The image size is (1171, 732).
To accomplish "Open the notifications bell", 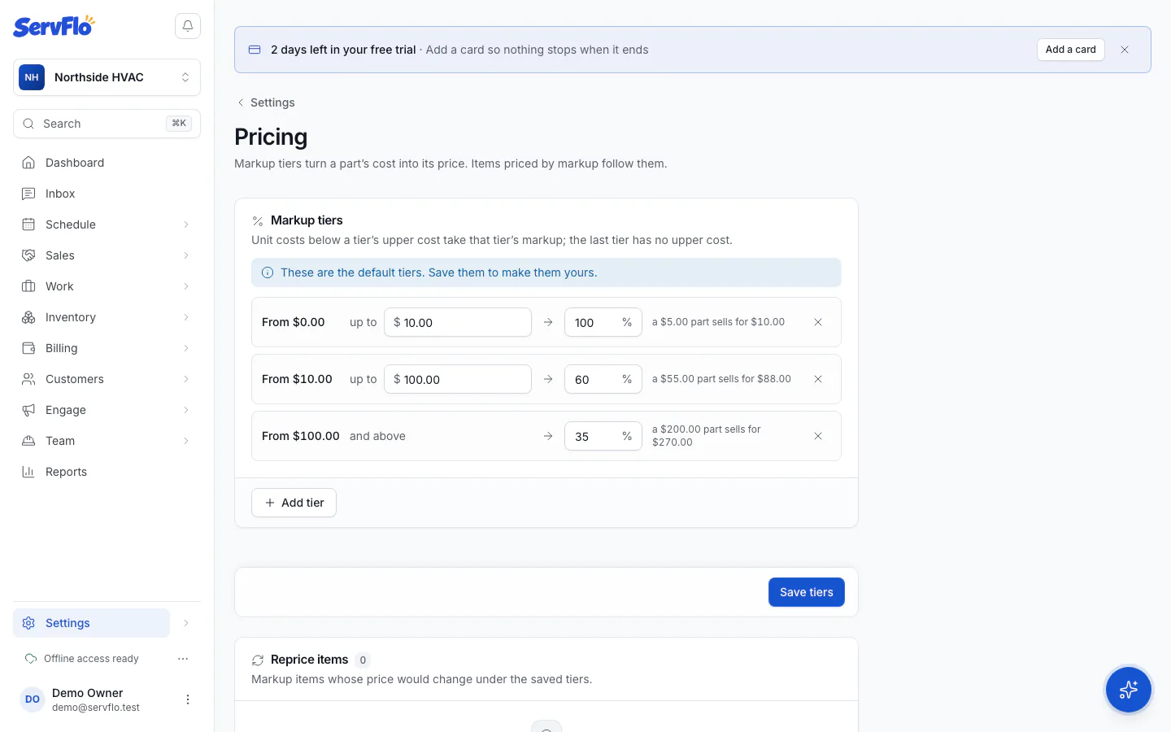I will [x=188, y=26].
